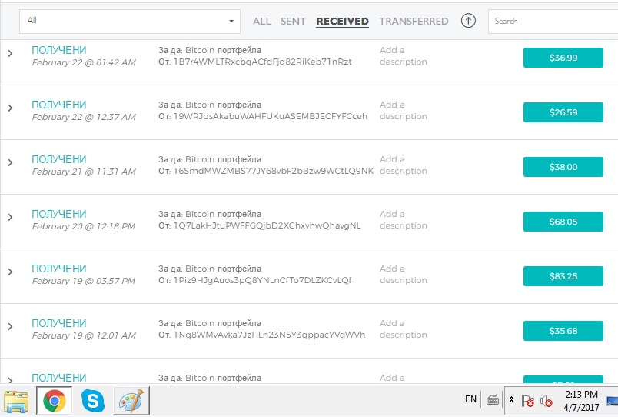Select address 1Nq8WMvAvka7JzHLn23N5Y3qppacYVgWVh
Viewport: 618px width, 417px height.
[269, 335]
